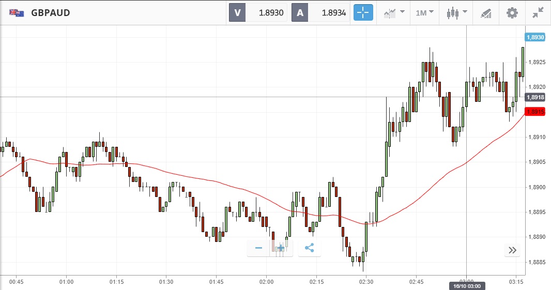The height and width of the screenshot is (290, 551).
Task: Click the 01:15 time axis label
Action: pyautogui.click(x=117, y=282)
